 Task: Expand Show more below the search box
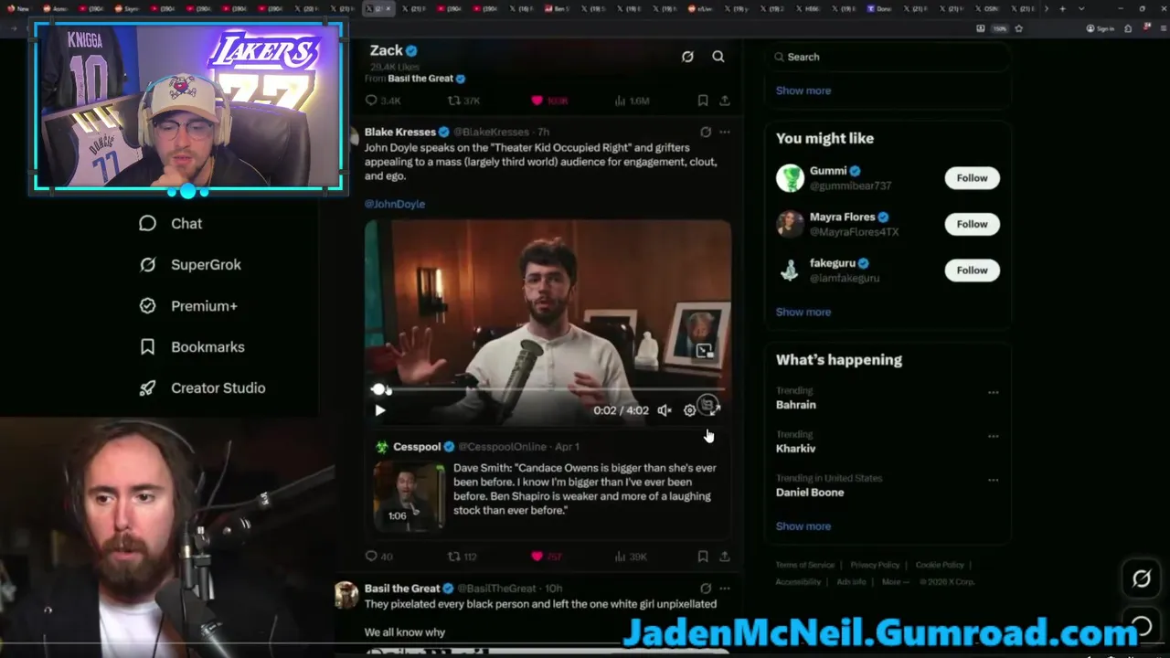click(803, 90)
